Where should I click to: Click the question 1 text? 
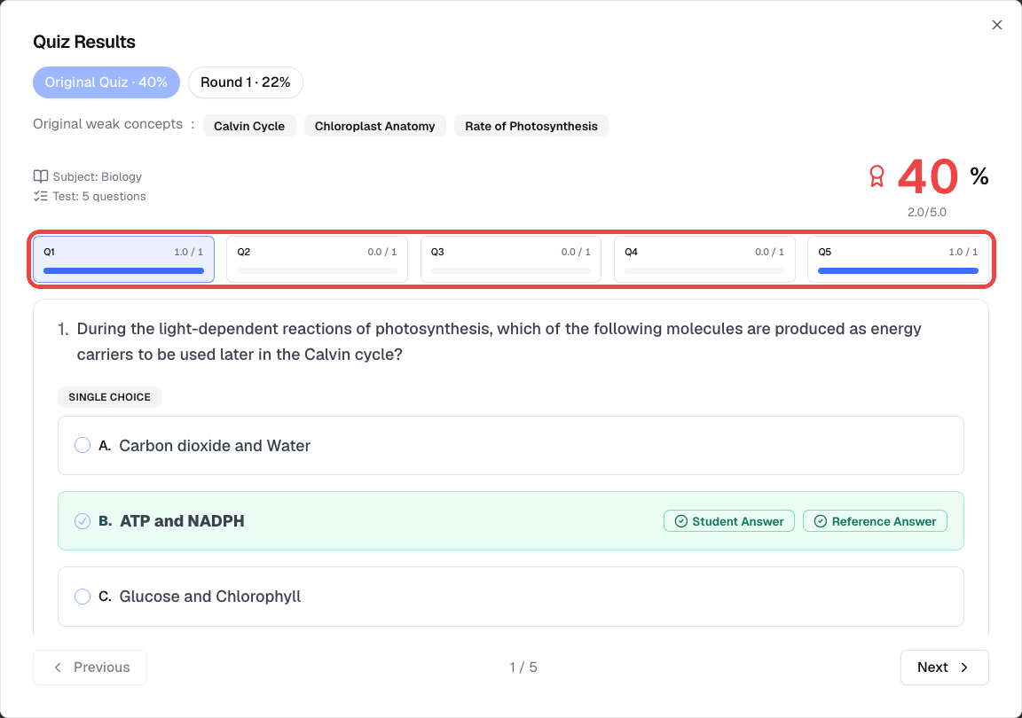(499, 341)
